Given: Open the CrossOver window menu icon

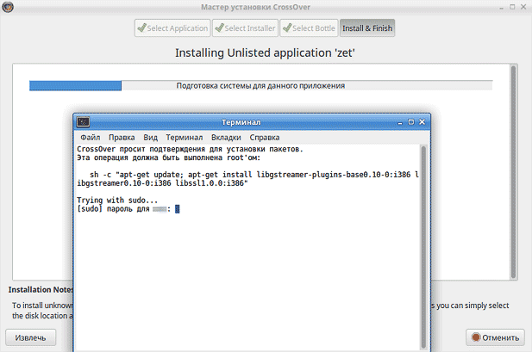Looking at the screenshot, I should coord(8,7).
